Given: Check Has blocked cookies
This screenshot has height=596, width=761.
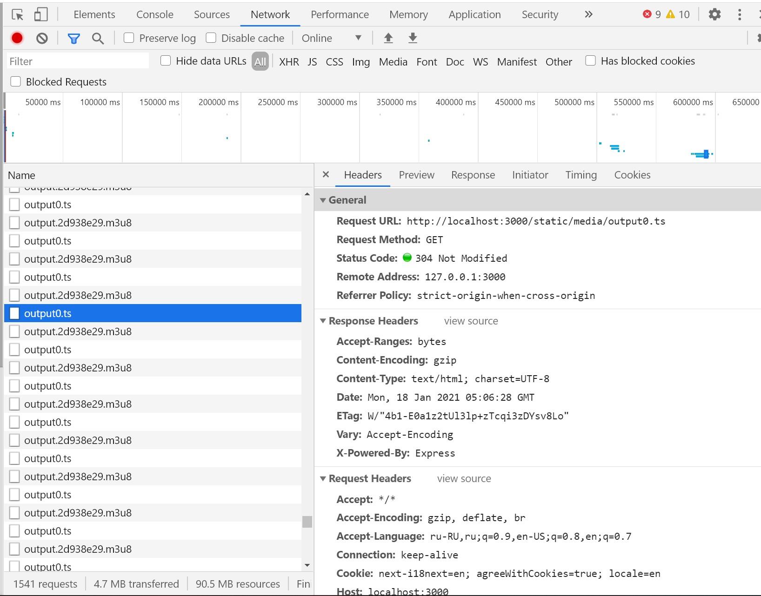Looking at the screenshot, I should coord(590,60).
